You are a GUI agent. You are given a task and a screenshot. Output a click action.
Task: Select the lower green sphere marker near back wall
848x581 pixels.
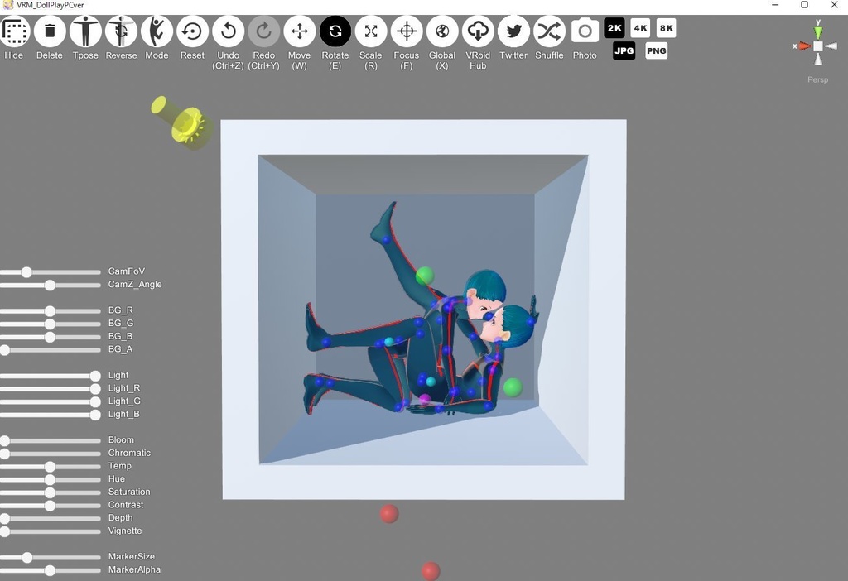point(513,387)
